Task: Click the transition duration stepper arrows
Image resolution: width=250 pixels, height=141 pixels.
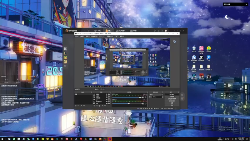Action: click(162, 97)
